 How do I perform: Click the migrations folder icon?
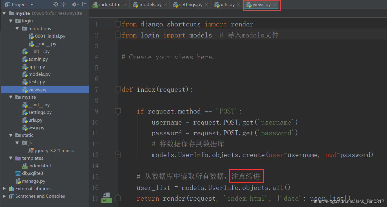[24, 28]
